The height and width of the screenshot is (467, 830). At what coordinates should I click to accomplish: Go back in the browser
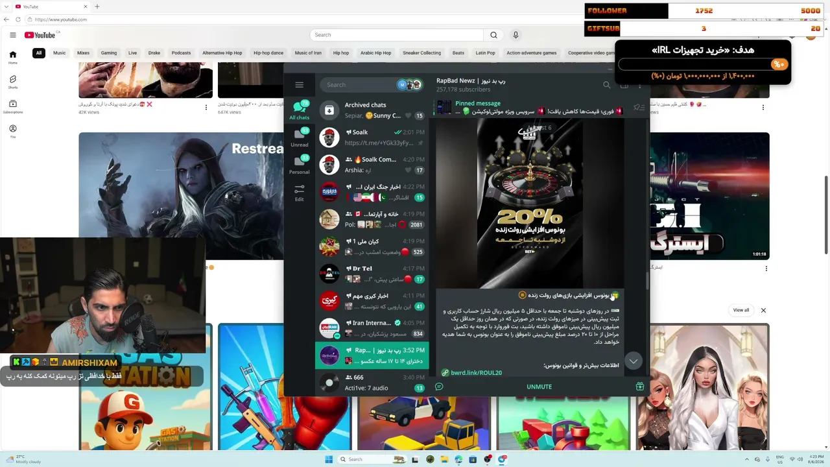[6, 19]
